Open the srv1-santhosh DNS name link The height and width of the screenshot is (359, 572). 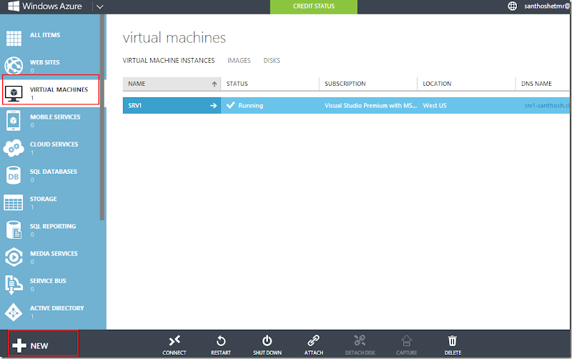(x=547, y=105)
